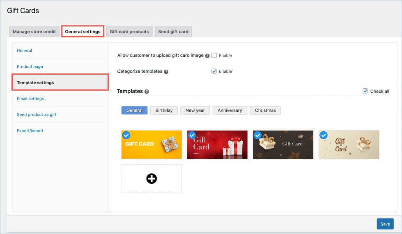
Task: Enable customer upload gift card image checkbox
Action: 214,55
